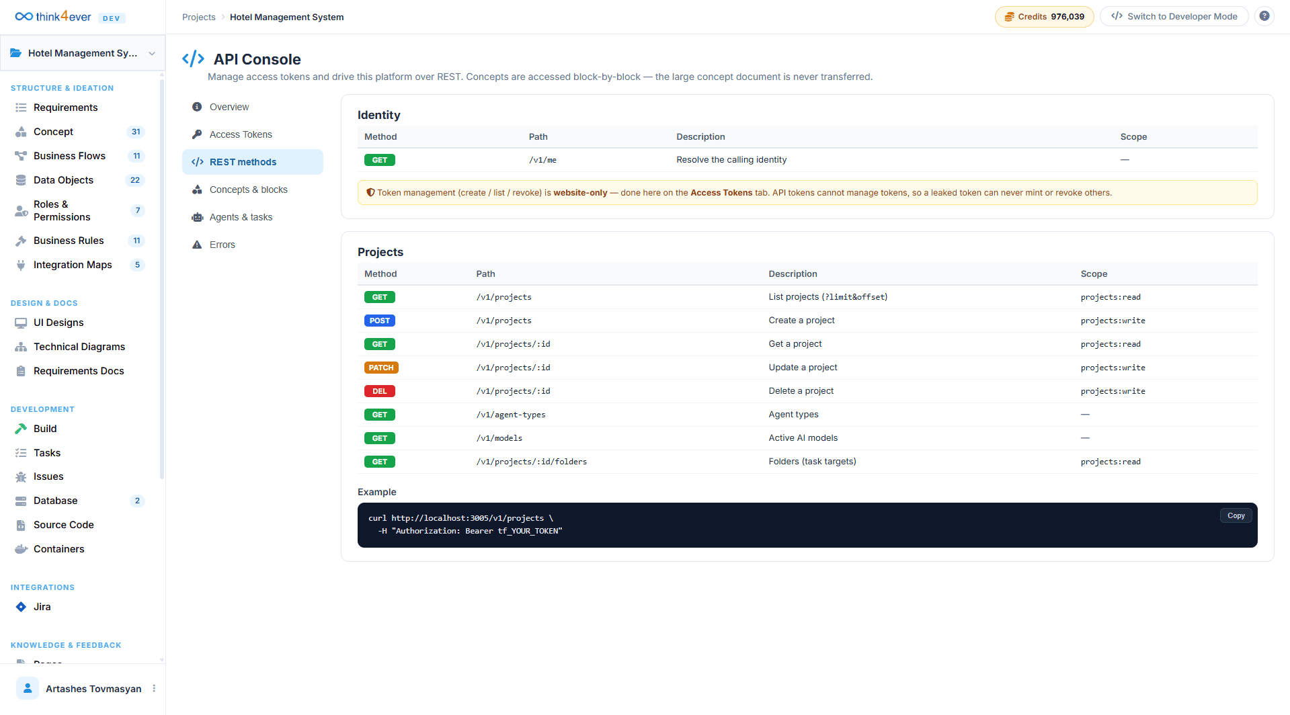
Task: Click the Roles & Permissions user icon
Action: pyautogui.click(x=21, y=210)
